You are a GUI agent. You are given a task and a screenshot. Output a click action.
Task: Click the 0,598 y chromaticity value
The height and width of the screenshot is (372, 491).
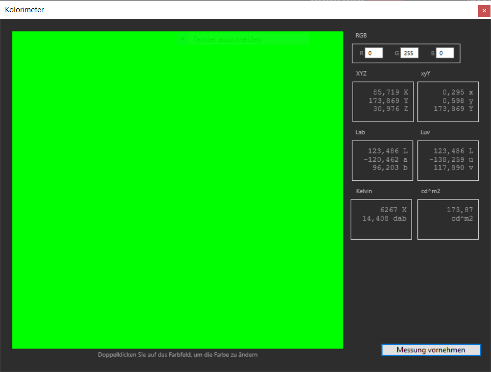coord(458,101)
